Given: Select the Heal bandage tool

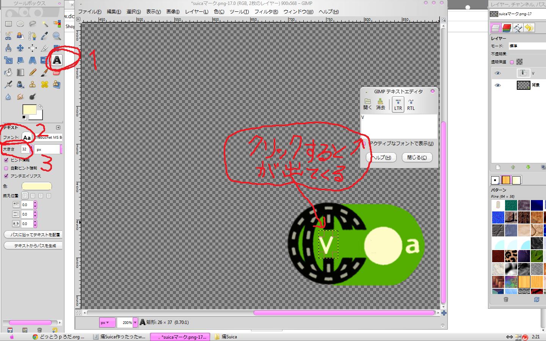Looking at the screenshot, I should [x=45, y=84].
